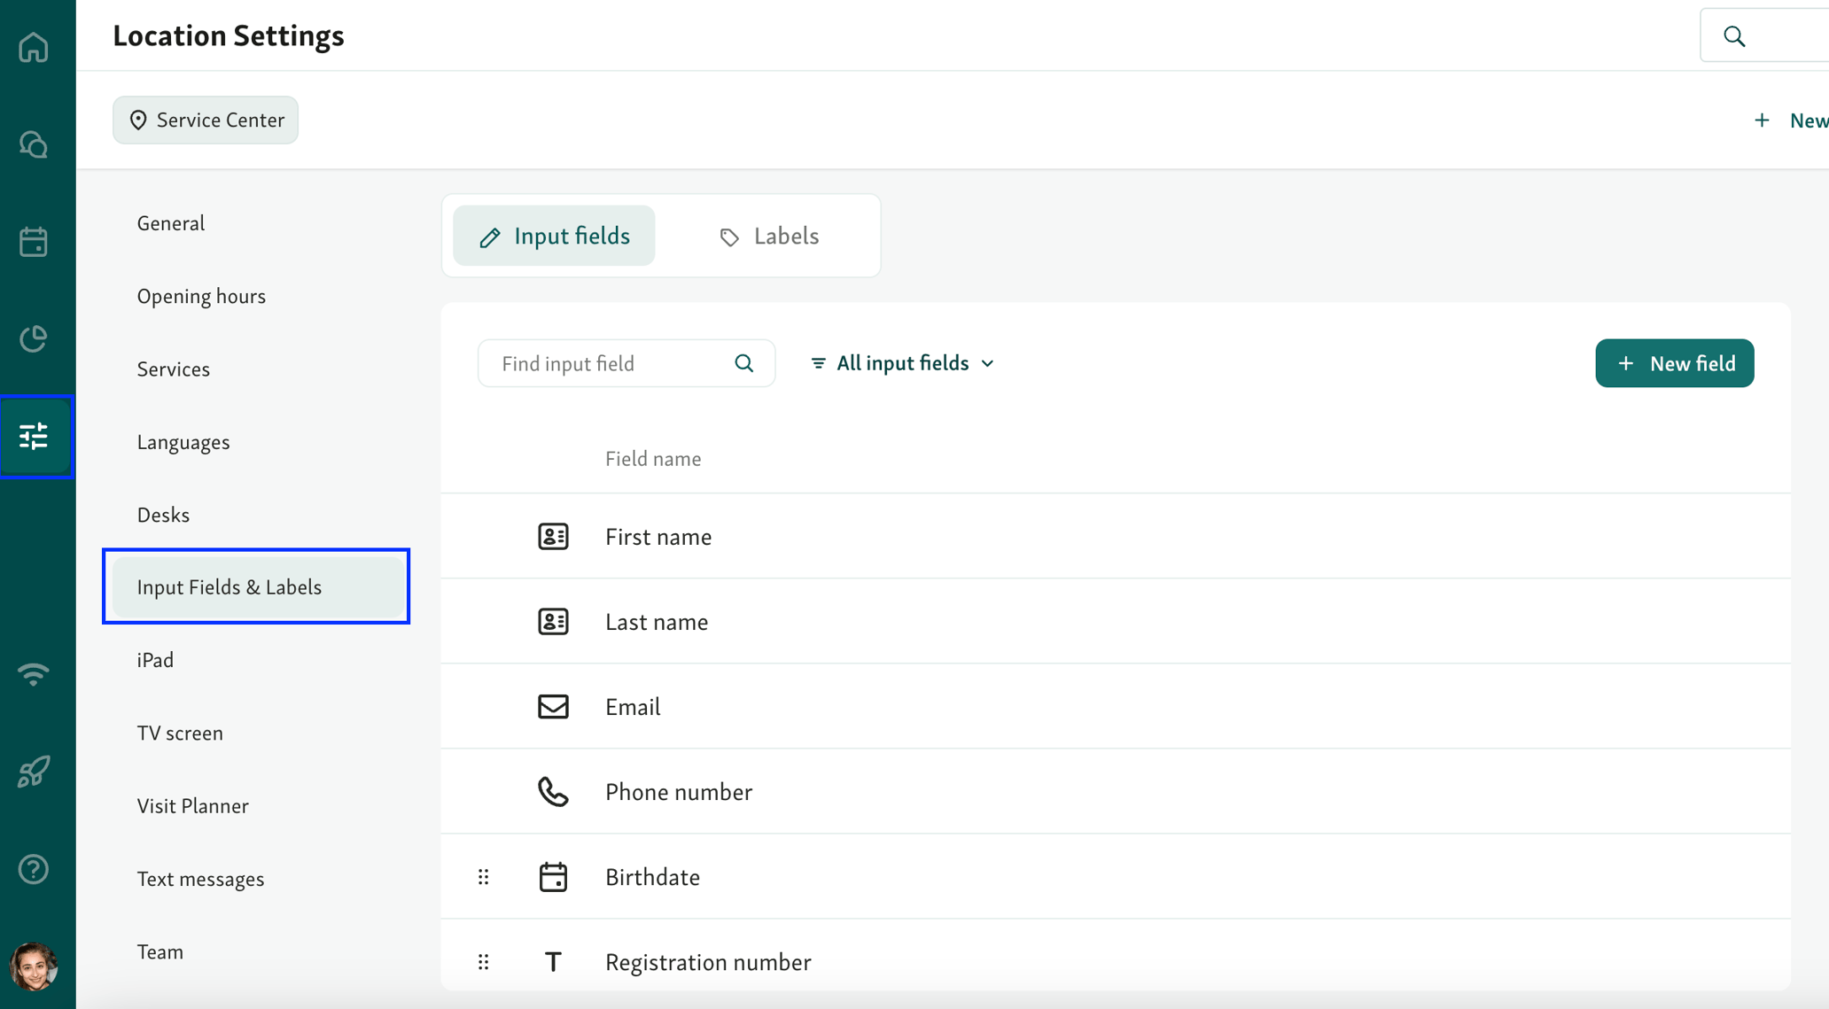
Task: Click the drag handle next to Birthdate
Action: pos(483,876)
